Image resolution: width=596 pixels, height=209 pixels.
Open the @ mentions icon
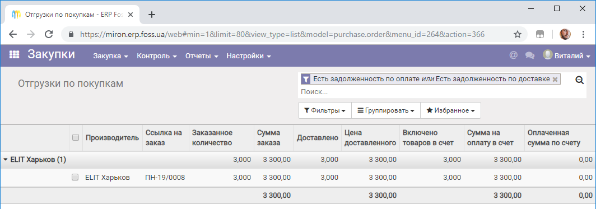514,55
